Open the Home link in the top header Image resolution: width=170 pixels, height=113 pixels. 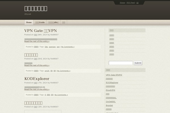[x=122, y=3]
